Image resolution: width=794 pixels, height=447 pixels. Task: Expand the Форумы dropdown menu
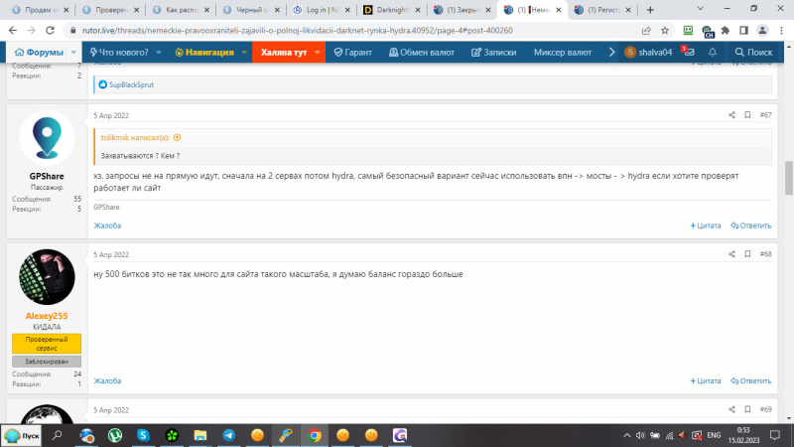[47, 52]
